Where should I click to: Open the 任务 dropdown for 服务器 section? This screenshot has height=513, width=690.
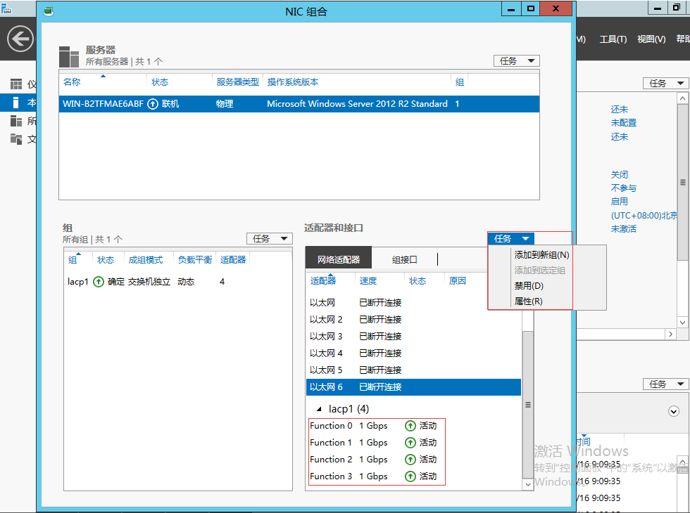(517, 60)
